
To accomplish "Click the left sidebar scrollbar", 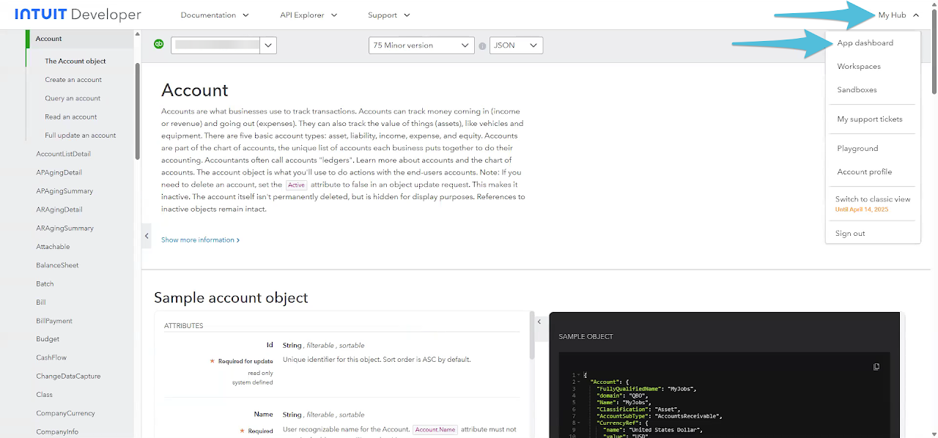I will point(137,110).
